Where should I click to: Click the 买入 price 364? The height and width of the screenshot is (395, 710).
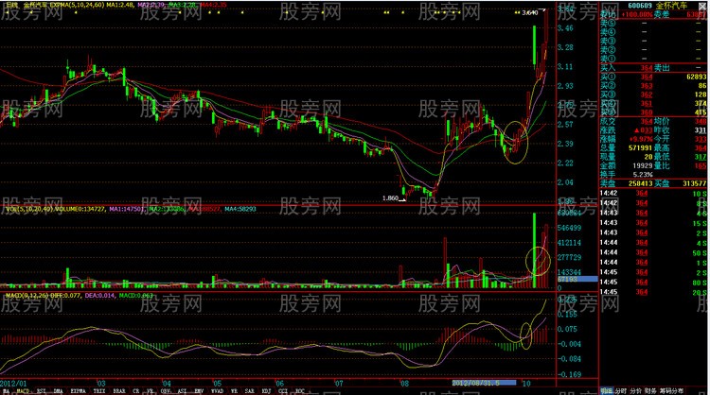point(647,68)
